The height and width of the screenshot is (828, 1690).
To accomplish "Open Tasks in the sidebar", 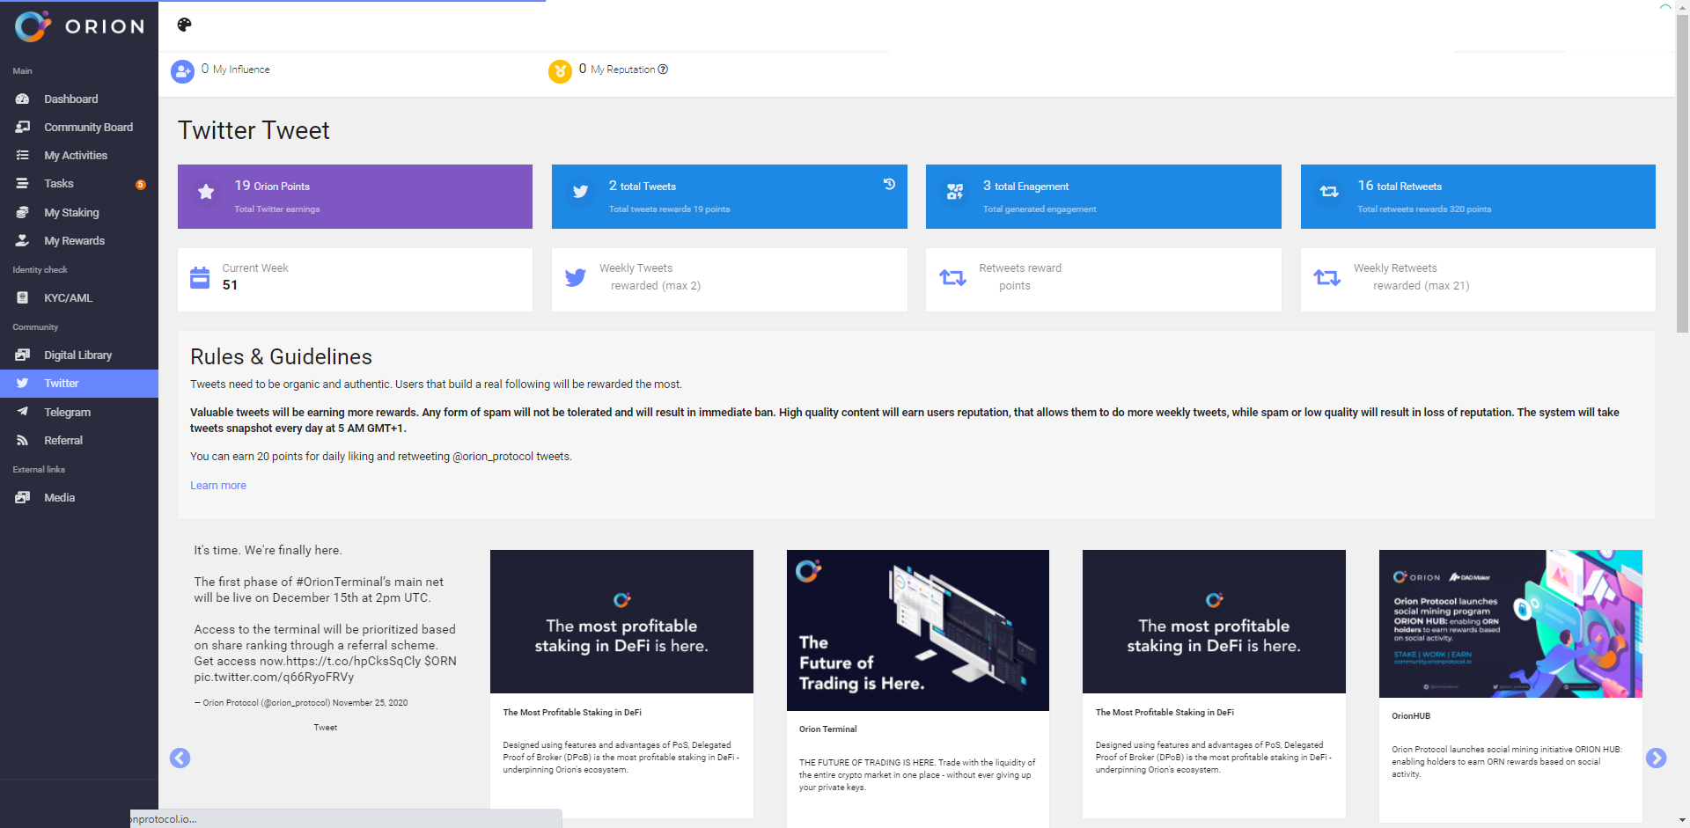I will tap(58, 184).
